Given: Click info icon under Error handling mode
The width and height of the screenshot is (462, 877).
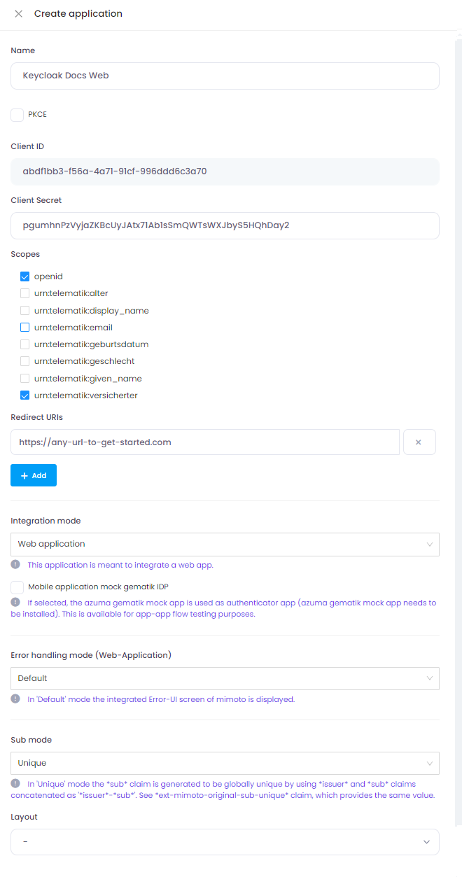Looking at the screenshot, I should tap(15, 699).
